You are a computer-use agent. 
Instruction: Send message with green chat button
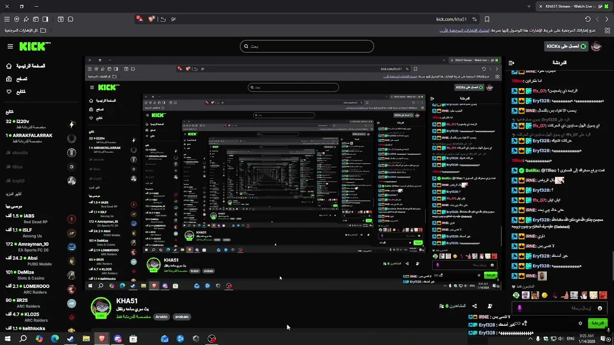[598, 323]
